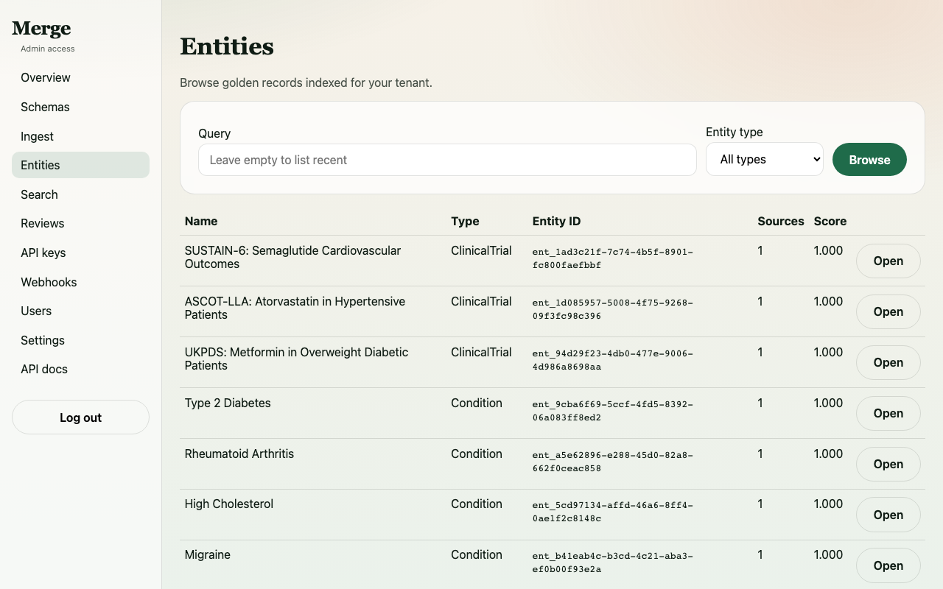Open Search from the sidebar
The image size is (943, 589).
coord(80,194)
